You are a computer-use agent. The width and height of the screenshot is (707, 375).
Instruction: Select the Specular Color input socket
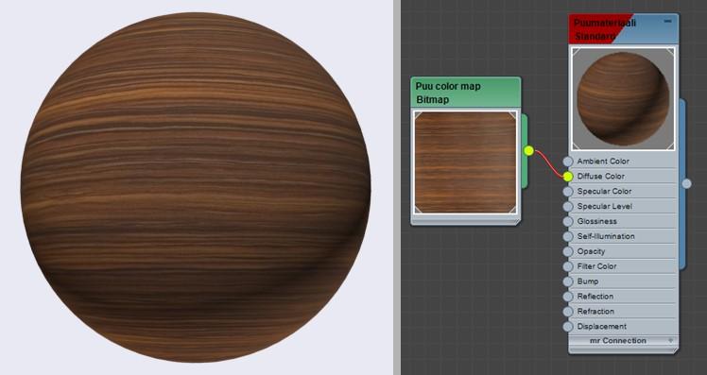pos(568,192)
